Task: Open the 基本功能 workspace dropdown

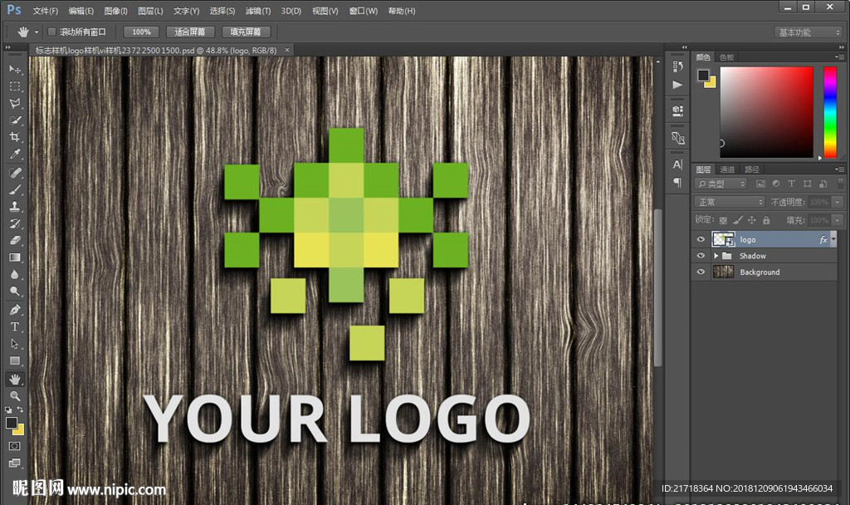Action: click(808, 32)
